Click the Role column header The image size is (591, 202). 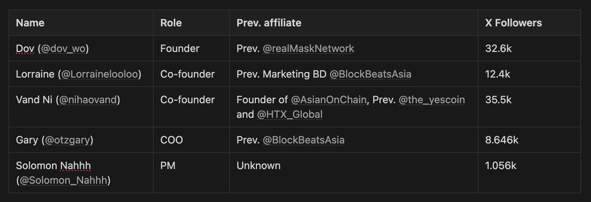click(171, 23)
